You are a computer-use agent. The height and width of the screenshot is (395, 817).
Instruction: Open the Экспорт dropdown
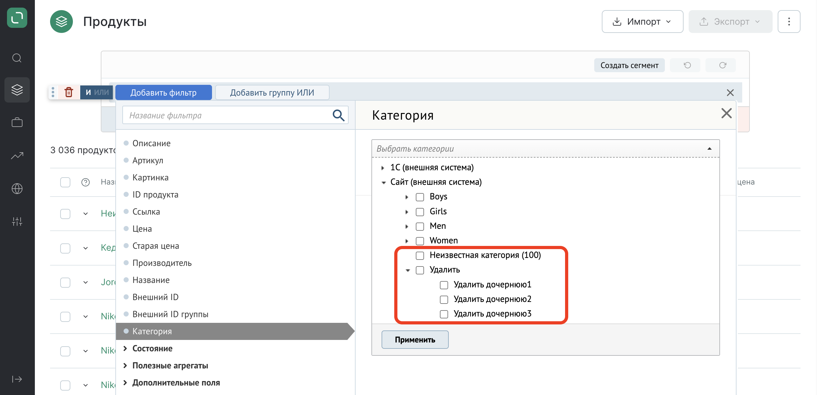(x=730, y=22)
